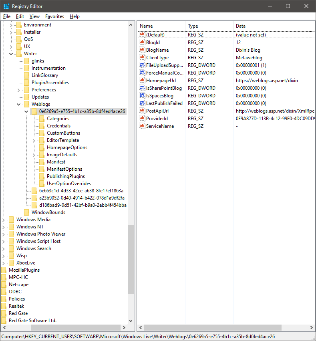This screenshot has height=341, width=316.
Task: Click the "Metaweblog" data cell
Action: coord(249,58)
